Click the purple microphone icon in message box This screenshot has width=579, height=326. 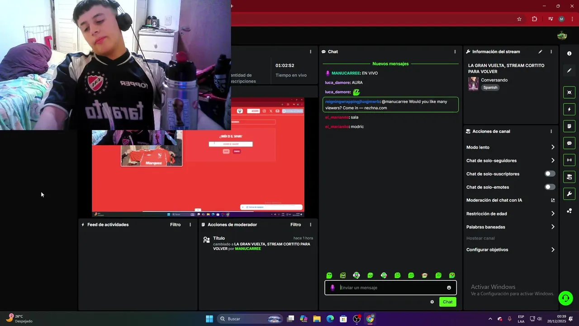[332, 288]
